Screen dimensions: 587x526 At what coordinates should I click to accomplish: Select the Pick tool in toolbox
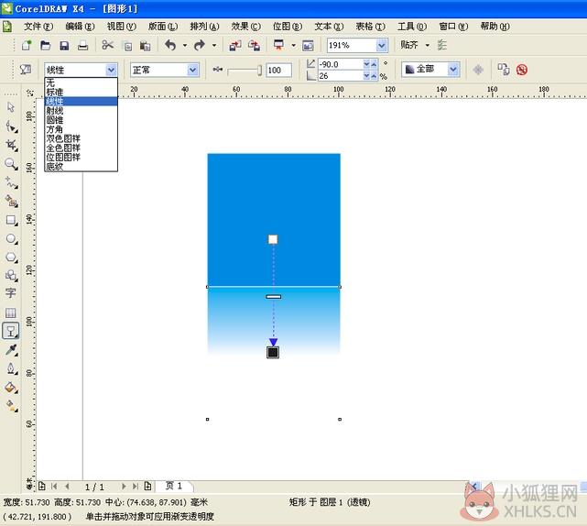(x=11, y=107)
